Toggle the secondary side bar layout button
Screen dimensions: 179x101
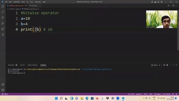click(x=159, y=2)
